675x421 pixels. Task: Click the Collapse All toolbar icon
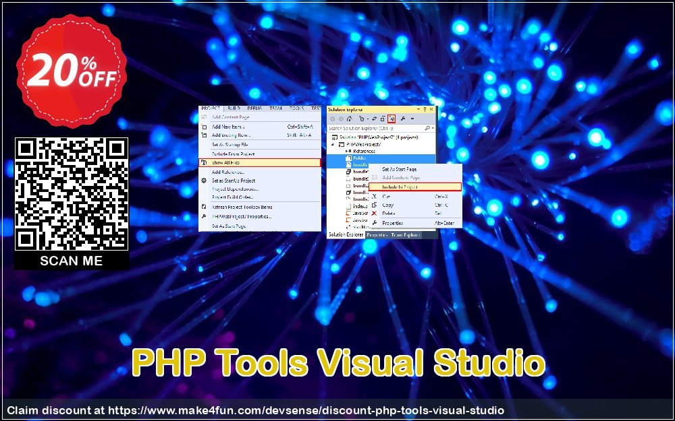[x=382, y=119]
